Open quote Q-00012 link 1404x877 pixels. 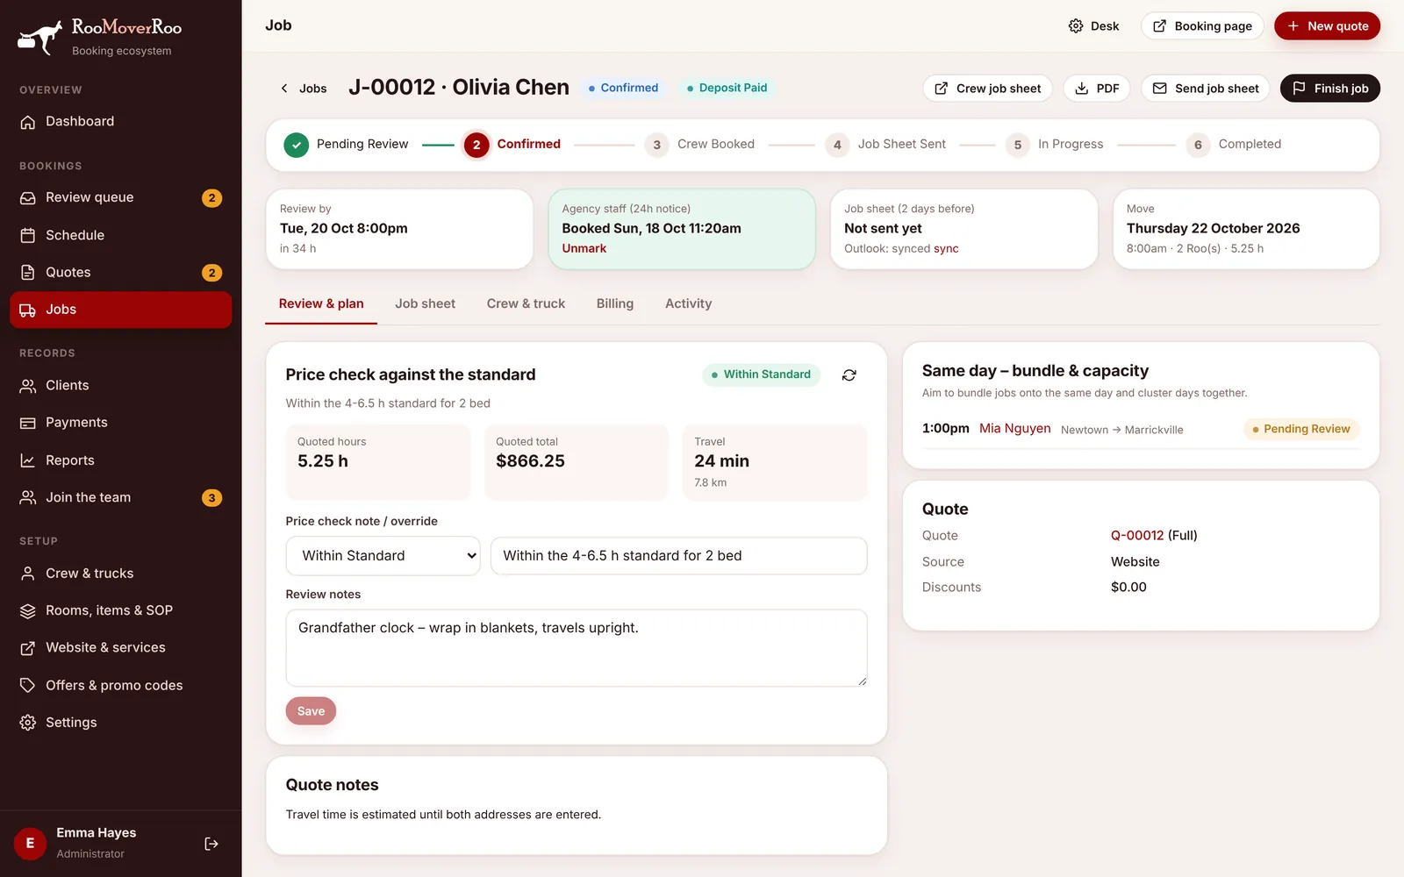(1137, 536)
